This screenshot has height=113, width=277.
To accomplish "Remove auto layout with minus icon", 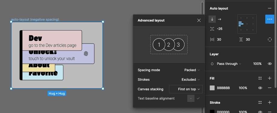I will 269,8.
